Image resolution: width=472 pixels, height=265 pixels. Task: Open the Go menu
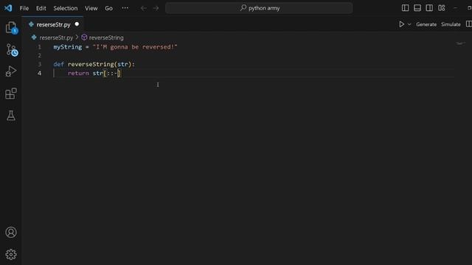(x=108, y=8)
